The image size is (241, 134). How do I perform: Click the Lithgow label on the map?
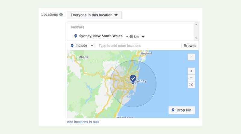pyautogui.click(x=83, y=57)
